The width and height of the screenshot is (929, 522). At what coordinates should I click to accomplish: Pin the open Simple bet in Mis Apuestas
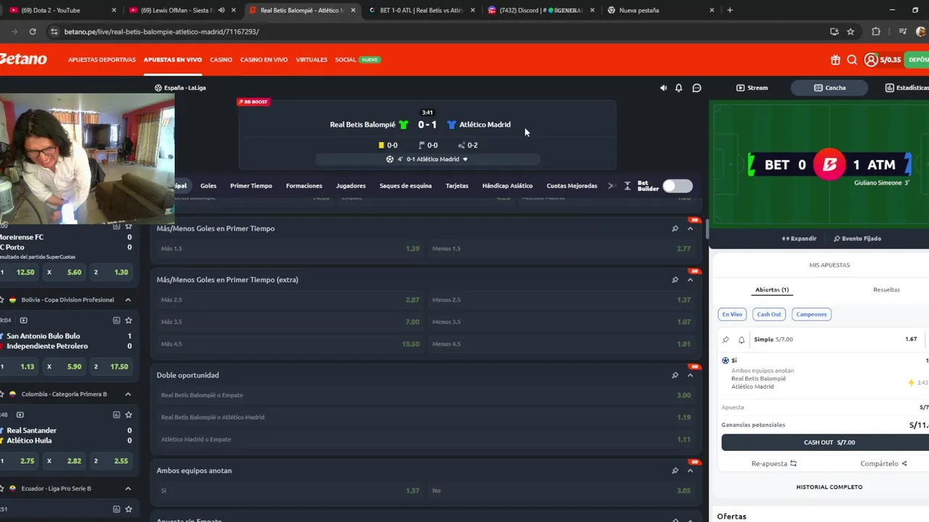pyautogui.click(x=725, y=339)
